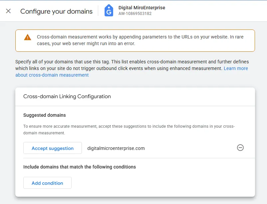Screen dimensions: 267x204
Task: Click the orange warning triangle icon
Action: pos(27,37)
